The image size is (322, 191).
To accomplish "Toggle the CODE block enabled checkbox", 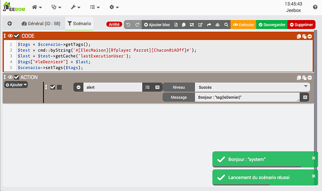I will point(16,36).
